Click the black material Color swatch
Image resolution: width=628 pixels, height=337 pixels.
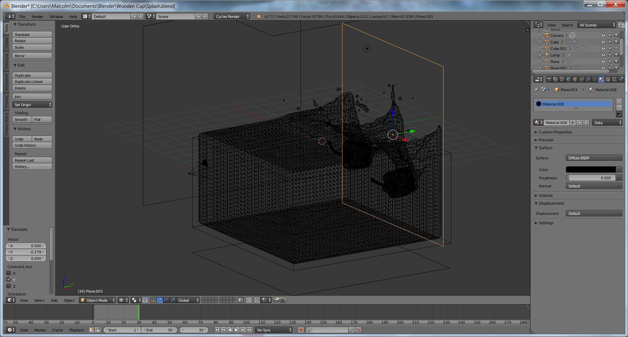click(x=591, y=169)
